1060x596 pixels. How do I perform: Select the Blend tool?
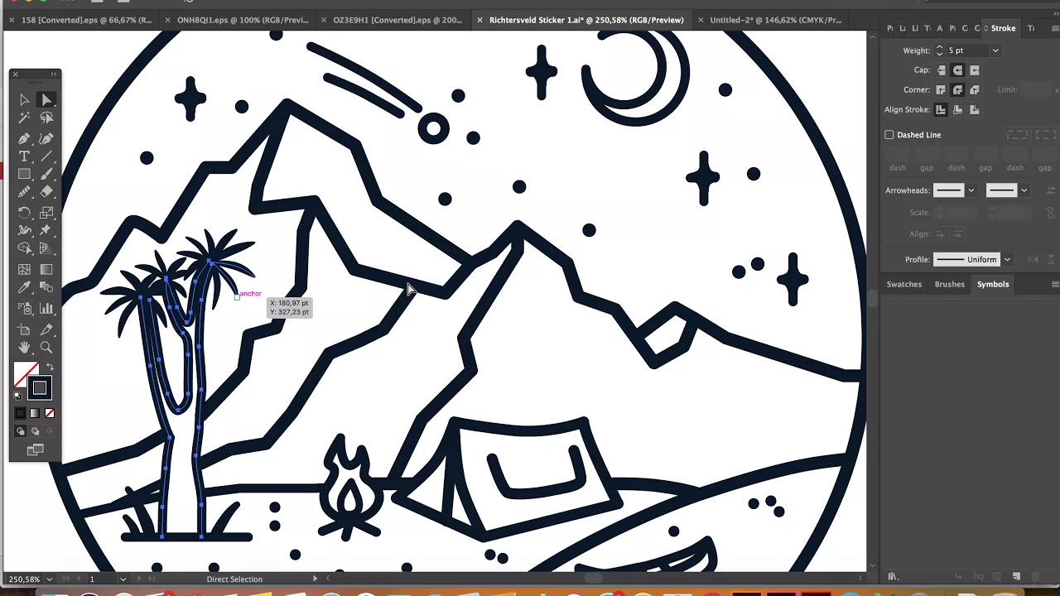(x=46, y=288)
